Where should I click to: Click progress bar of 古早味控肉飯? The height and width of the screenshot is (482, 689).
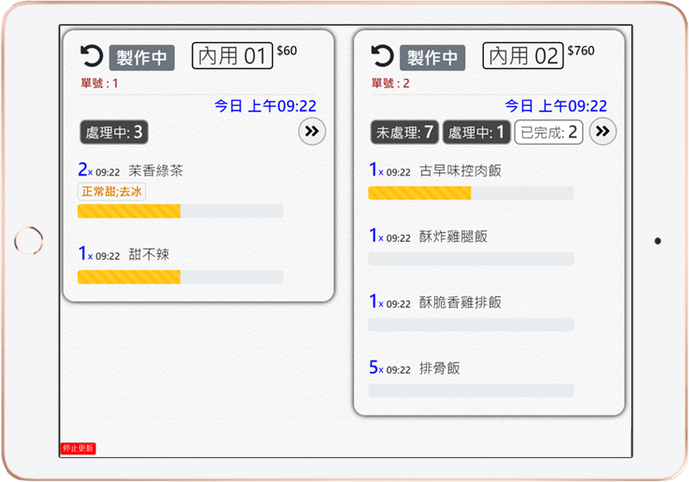click(471, 193)
